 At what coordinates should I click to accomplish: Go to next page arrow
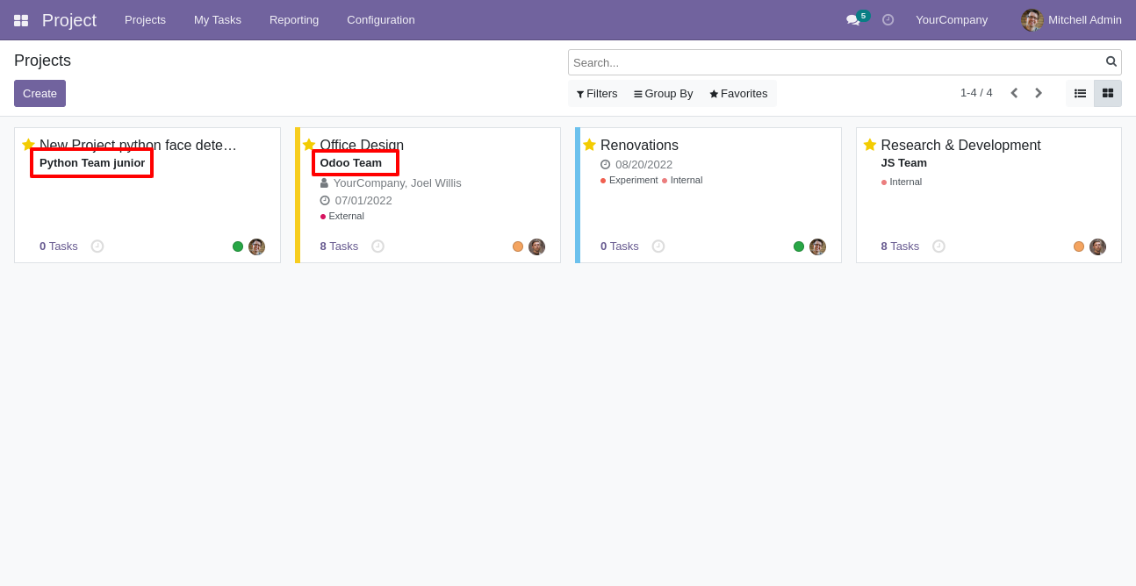coord(1039,93)
